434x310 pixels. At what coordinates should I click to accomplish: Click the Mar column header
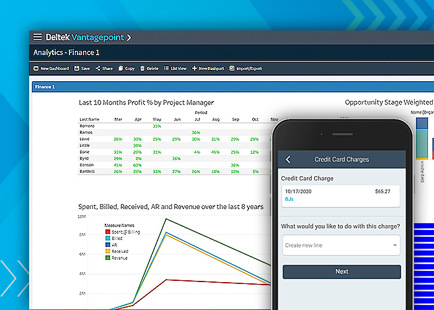pos(118,120)
